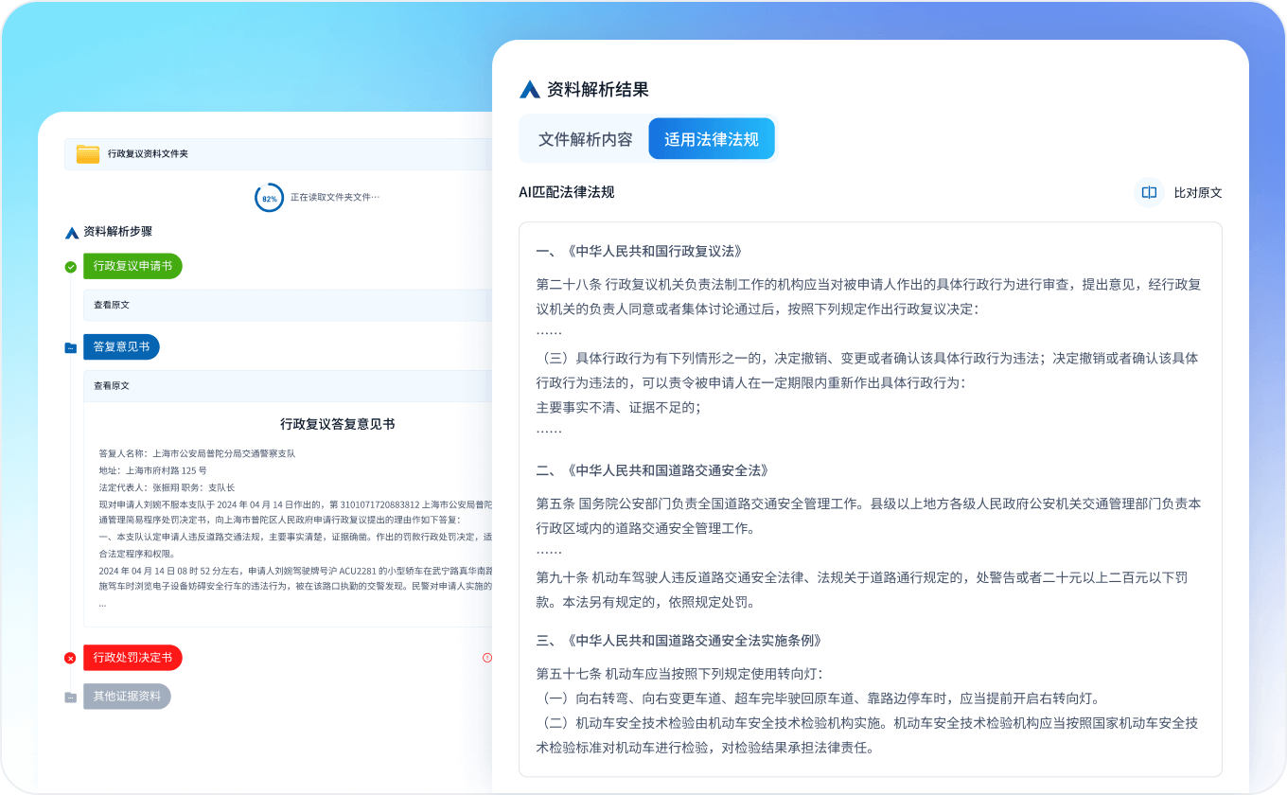Click the 第五条 国务院公安部门 paragraph

click(869, 516)
